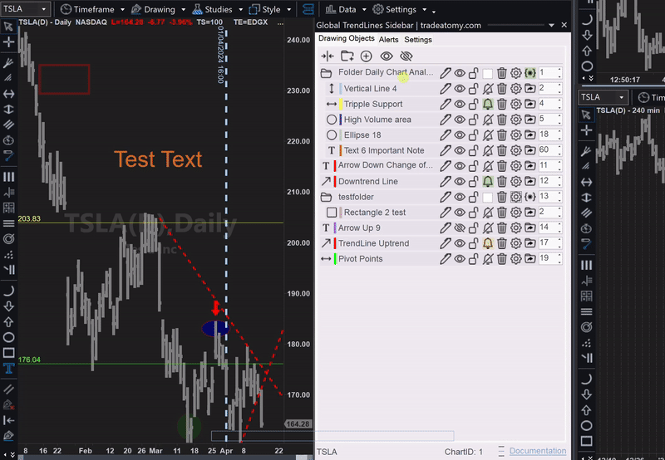Collapse the testfolder tree item

tap(327, 197)
